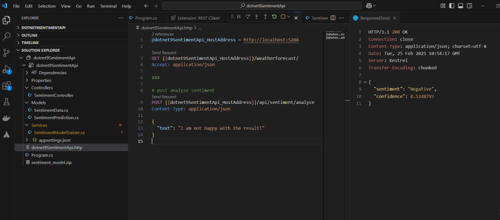The width and height of the screenshot is (500, 220).
Task: Open the Search view icon
Action: click(x=6, y=37)
